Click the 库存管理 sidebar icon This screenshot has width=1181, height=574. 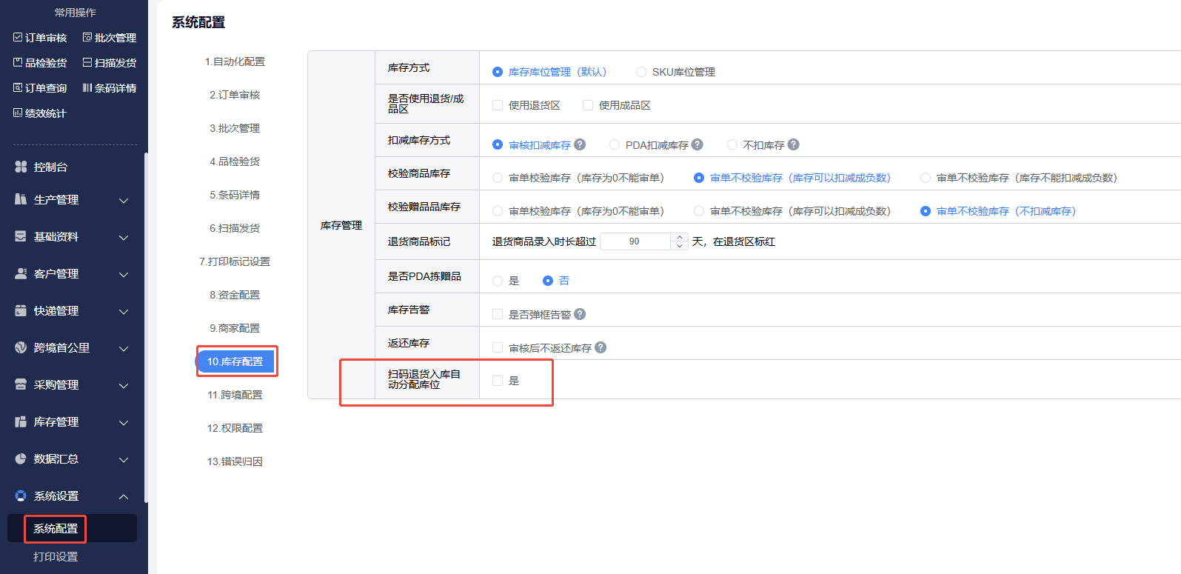point(21,421)
